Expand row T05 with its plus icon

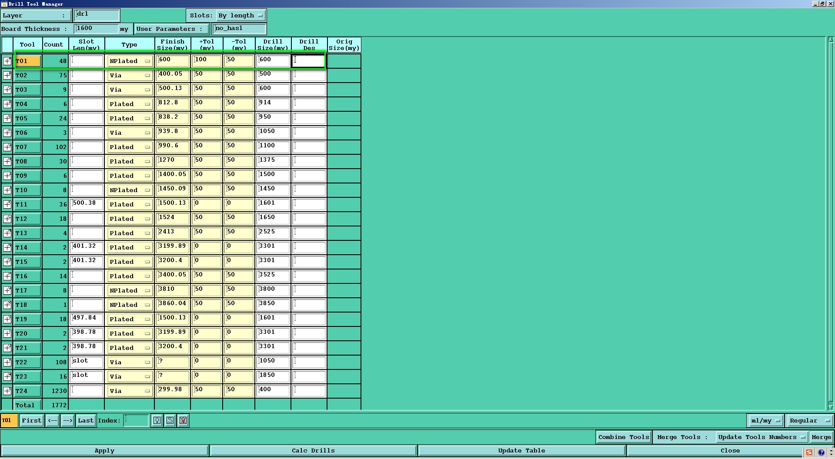pos(7,118)
